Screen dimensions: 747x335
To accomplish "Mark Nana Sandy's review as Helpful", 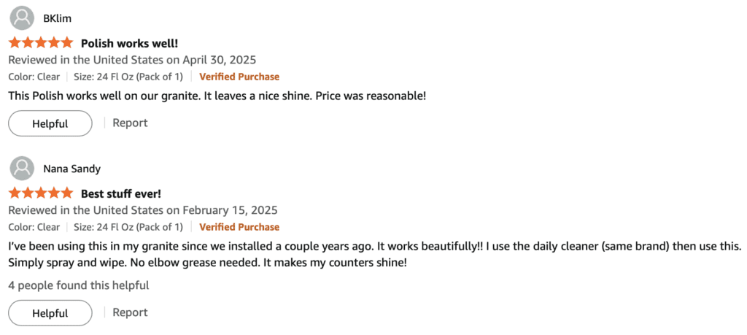I will (50, 313).
